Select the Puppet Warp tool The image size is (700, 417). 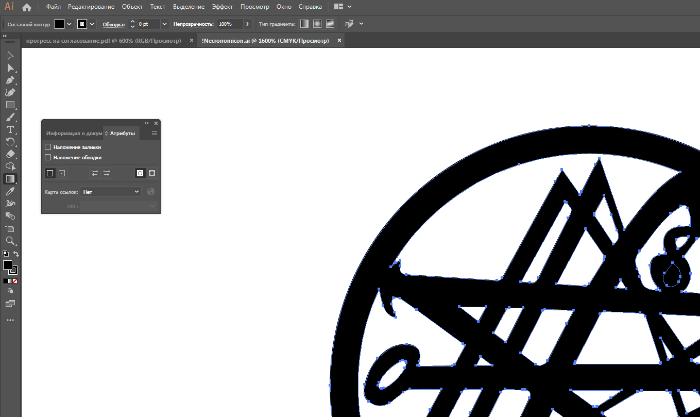(10, 204)
